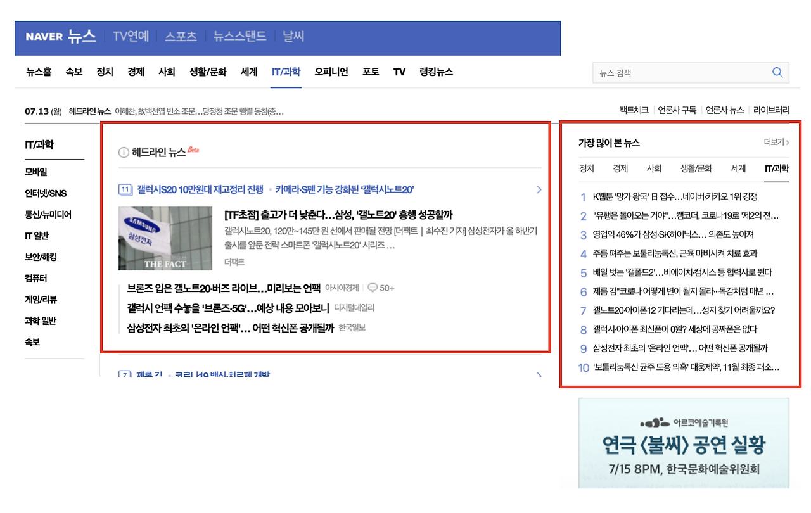Select 인터넷/SNS in the sidebar
Image resolution: width=811 pixels, height=513 pixels.
click(46, 193)
